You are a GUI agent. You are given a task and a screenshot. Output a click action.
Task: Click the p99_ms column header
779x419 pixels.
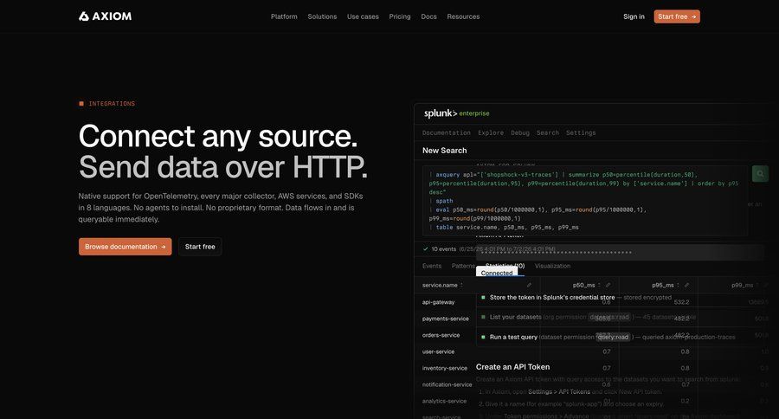click(x=743, y=286)
